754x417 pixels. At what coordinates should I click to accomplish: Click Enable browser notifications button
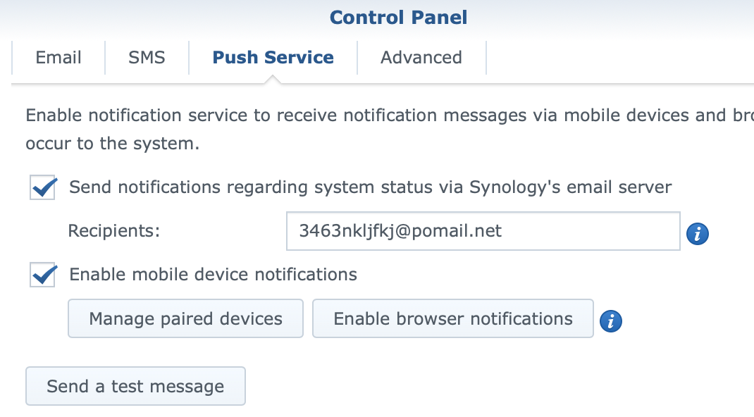tap(453, 318)
